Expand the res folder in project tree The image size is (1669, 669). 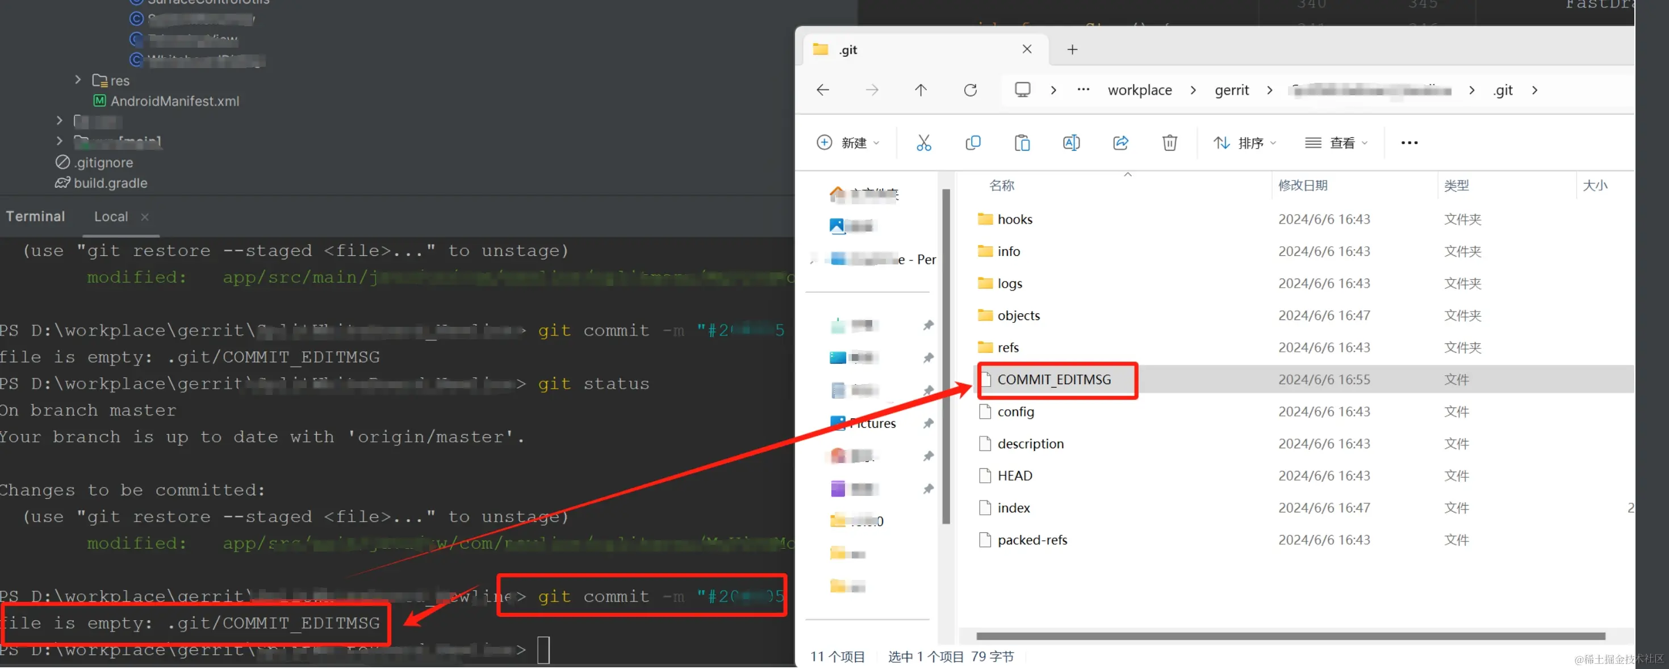click(x=78, y=81)
